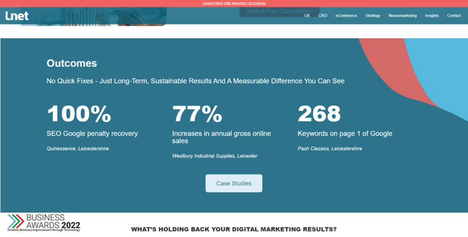
Task: Click the Lnet logo
Action: click(x=17, y=16)
